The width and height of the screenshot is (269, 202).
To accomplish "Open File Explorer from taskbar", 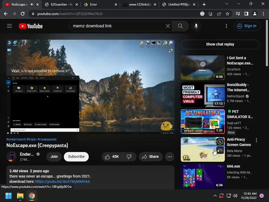I will click(20, 196).
